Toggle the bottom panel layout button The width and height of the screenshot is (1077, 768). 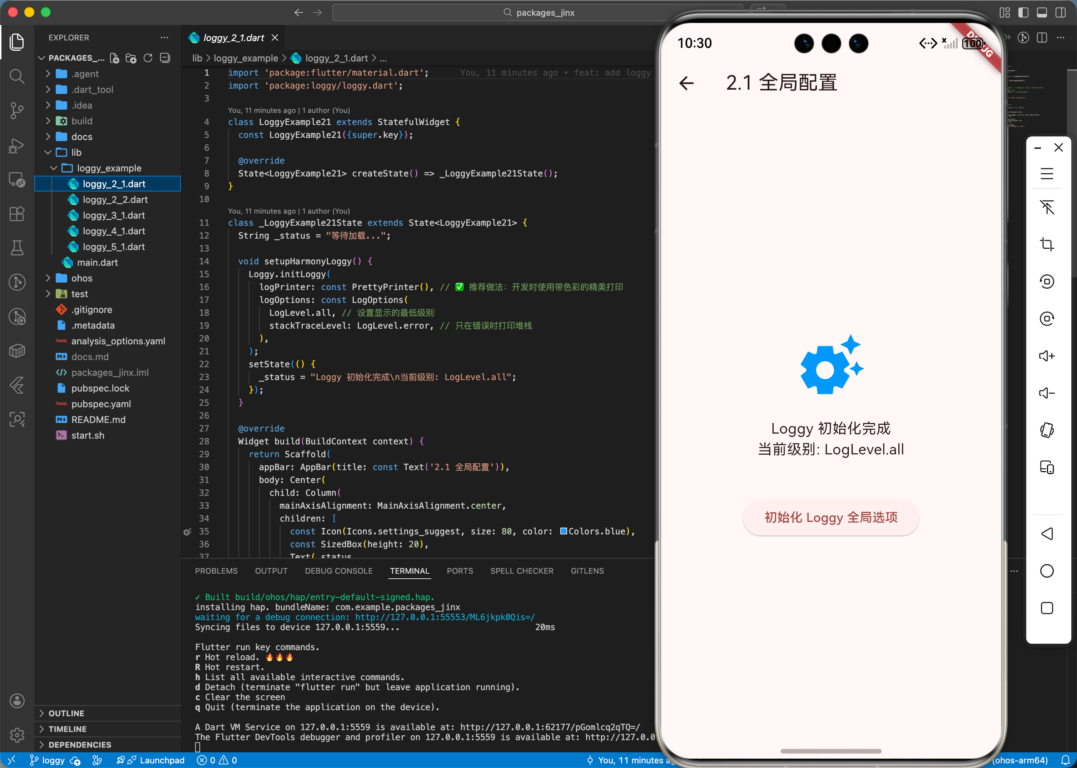click(x=1042, y=12)
